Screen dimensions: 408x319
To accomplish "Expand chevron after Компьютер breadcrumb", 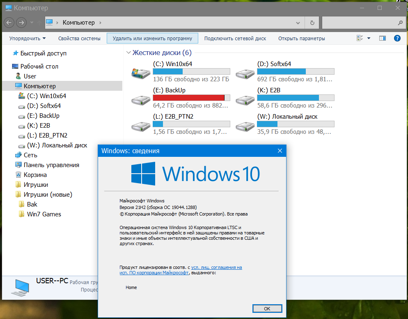I will (100, 23).
